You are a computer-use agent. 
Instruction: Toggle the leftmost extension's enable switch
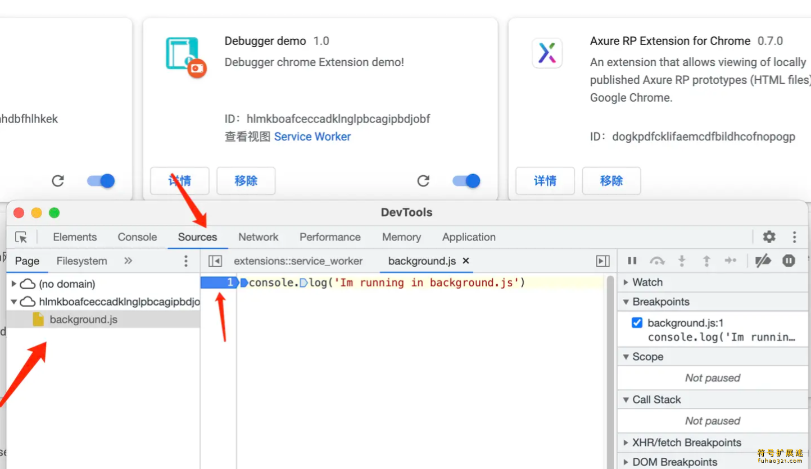[101, 181]
